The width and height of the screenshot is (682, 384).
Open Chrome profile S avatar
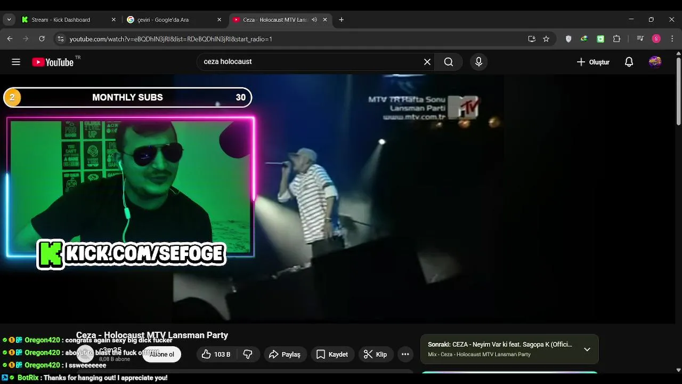tap(656, 39)
